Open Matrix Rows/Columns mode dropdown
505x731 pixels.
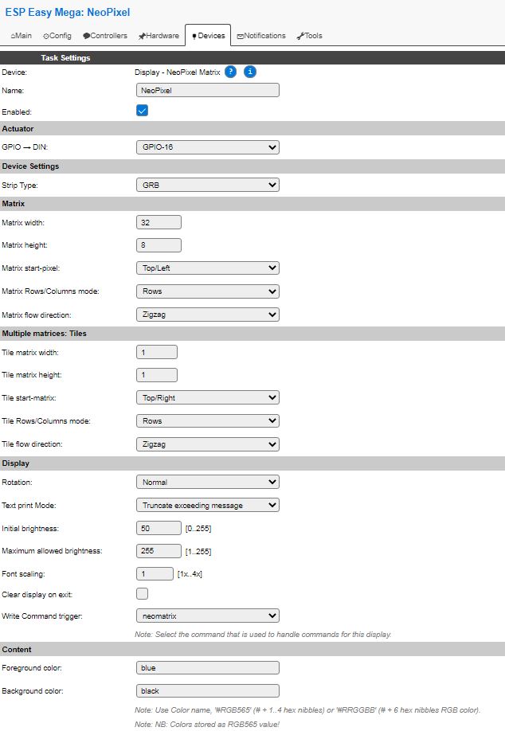tap(208, 291)
